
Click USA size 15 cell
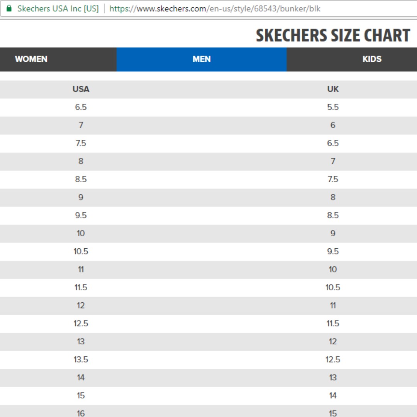pyautogui.click(x=81, y=395)
